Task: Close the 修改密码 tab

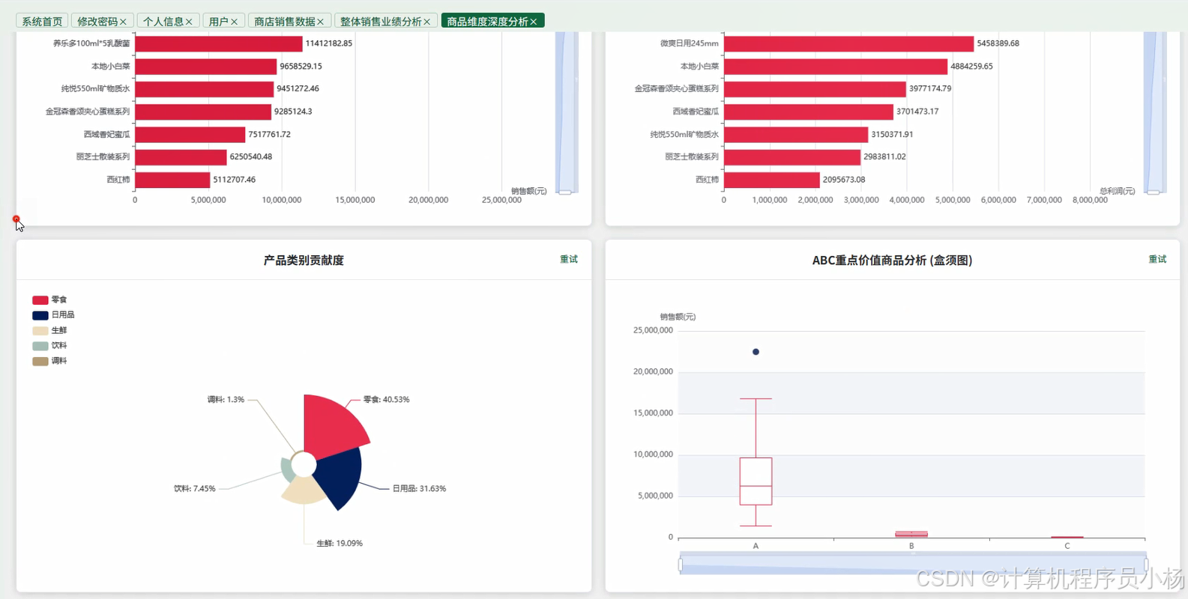Action: [x=123, y=22]
